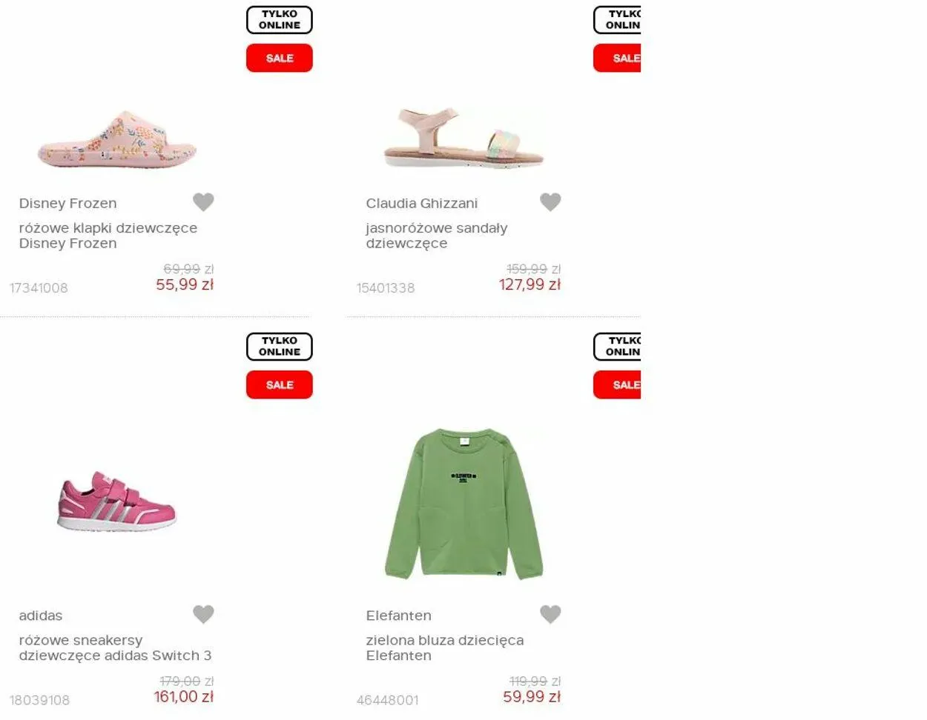Click the 59,99 zł sweatshirt price
Screen dimensions: 927x720
(x=532, y=697)
